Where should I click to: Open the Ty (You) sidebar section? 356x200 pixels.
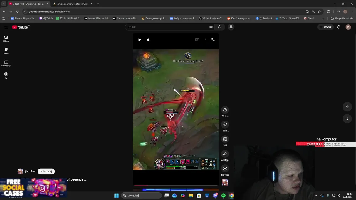6,76
